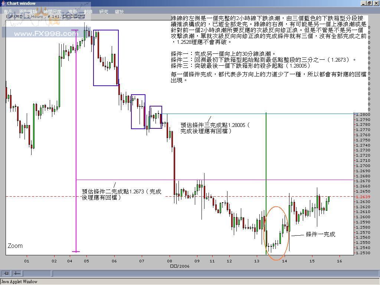The image size is (380, 285).
Task: Click the pushpin icon in bottom toolbar
Action: coord(6,273)
